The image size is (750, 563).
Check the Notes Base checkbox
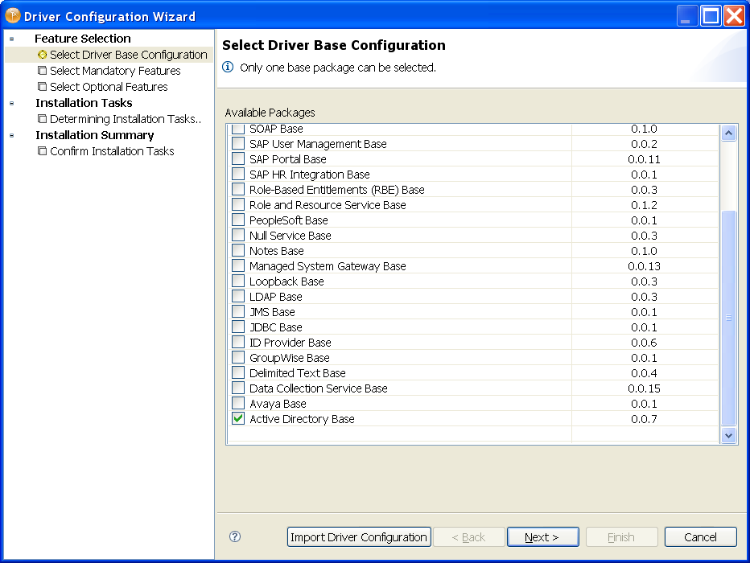coord(238,251)
